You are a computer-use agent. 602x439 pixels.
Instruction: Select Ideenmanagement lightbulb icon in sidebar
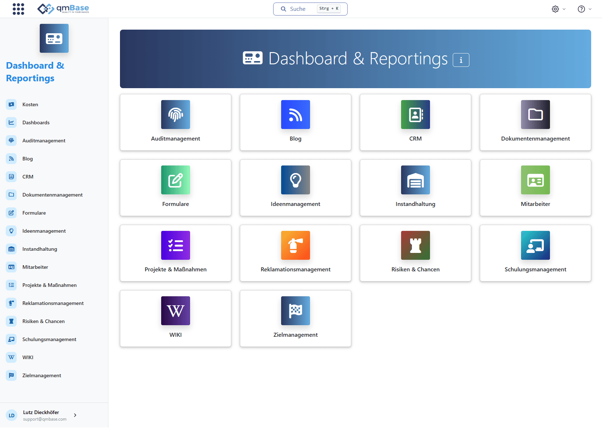coord(12,231)
